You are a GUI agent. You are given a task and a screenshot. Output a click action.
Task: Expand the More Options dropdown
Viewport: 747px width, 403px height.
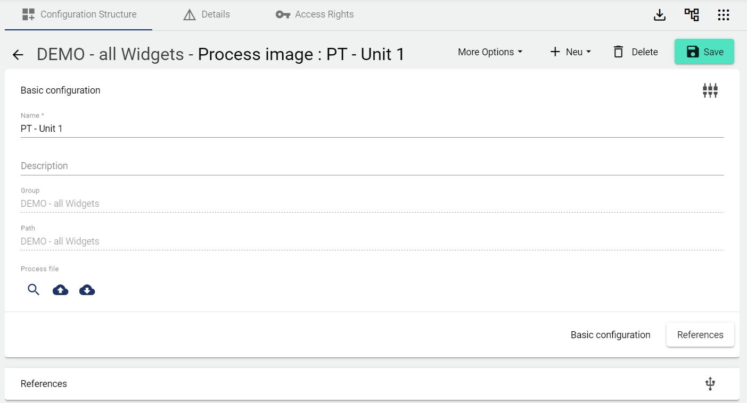pyautogui.click(x=490, y=52)
